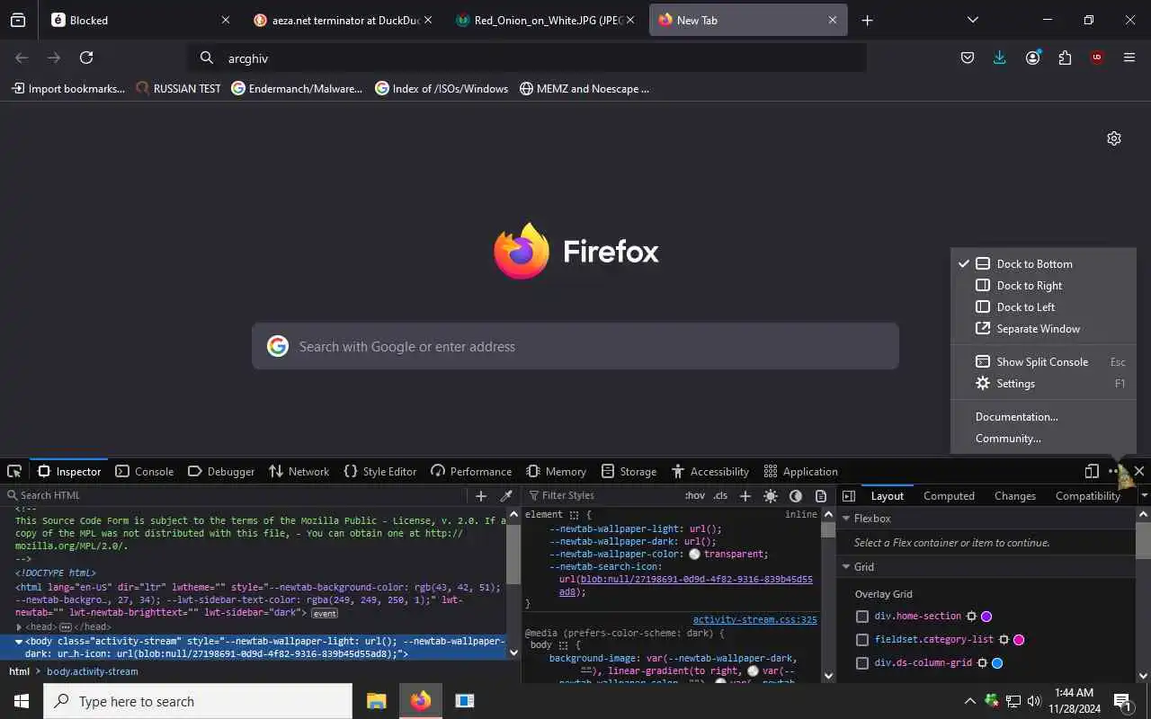Screen dimensions: 1151x719
Task: Click grid highlight icon beside div.ds-column-grid
Action: pos(982,663)
